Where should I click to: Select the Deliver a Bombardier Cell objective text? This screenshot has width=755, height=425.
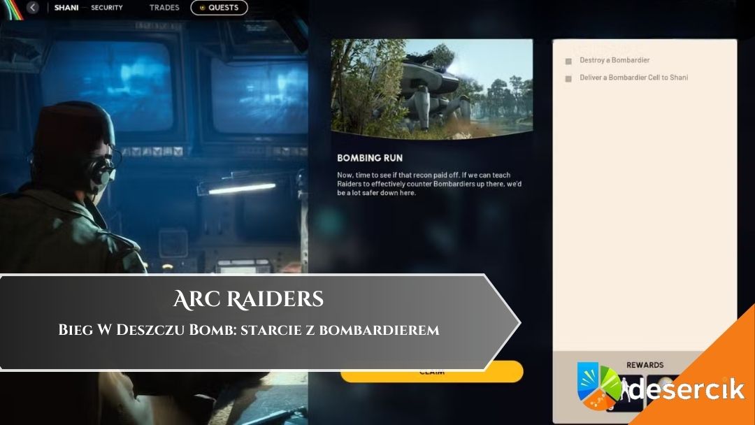tap(633, 78)
